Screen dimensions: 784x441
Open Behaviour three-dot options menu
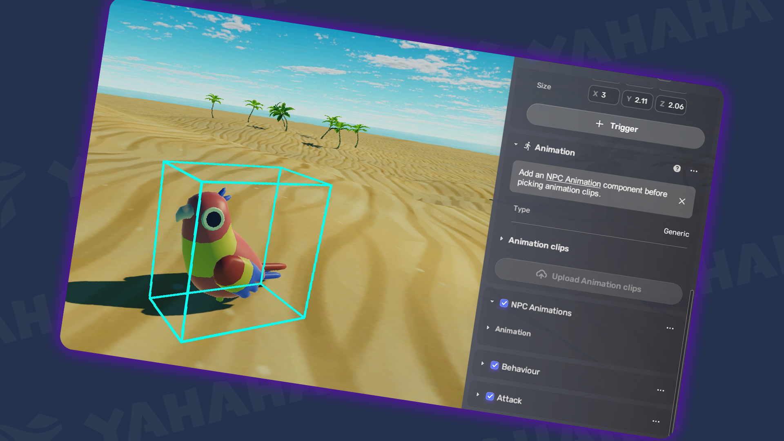pyautogui.click(x=660, y=390)
